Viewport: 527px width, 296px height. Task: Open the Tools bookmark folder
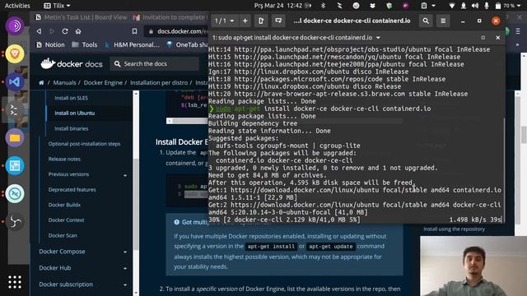pyautogui.click(x=85, y=44)
